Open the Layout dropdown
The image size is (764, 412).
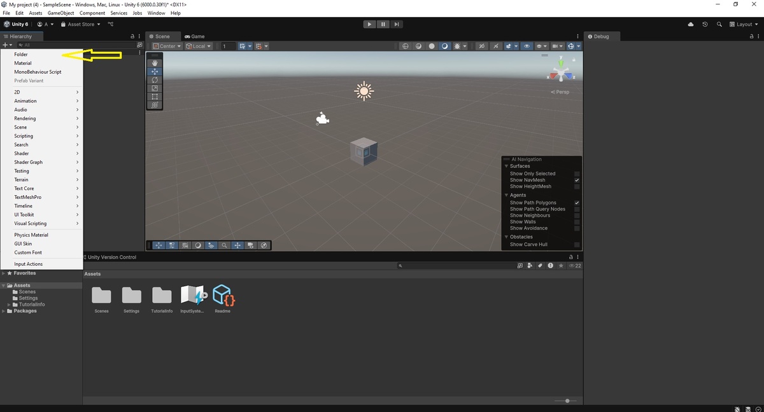744,24
